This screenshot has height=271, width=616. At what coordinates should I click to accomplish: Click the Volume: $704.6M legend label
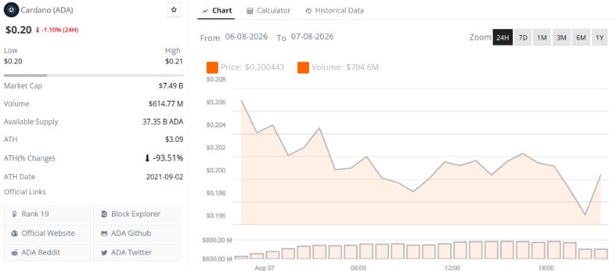pos(345,67)
